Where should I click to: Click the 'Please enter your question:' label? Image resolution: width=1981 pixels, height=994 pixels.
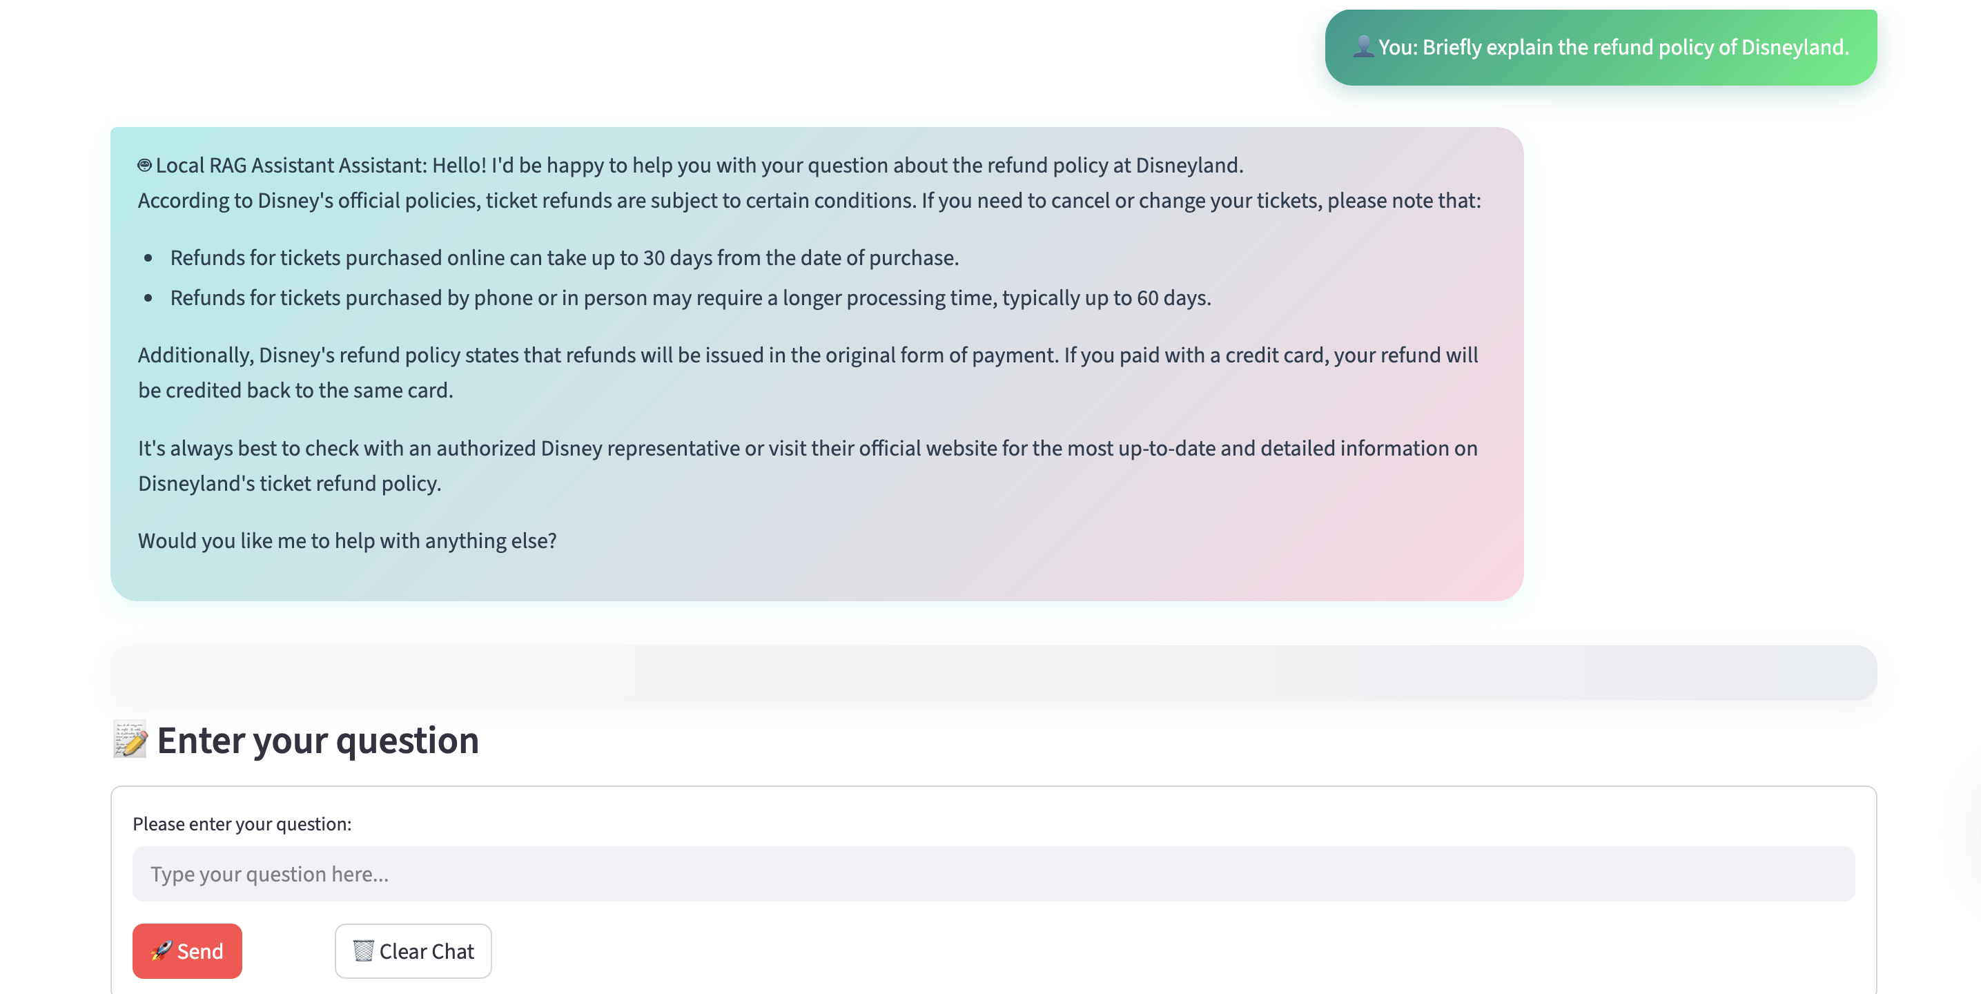point(242,824)
